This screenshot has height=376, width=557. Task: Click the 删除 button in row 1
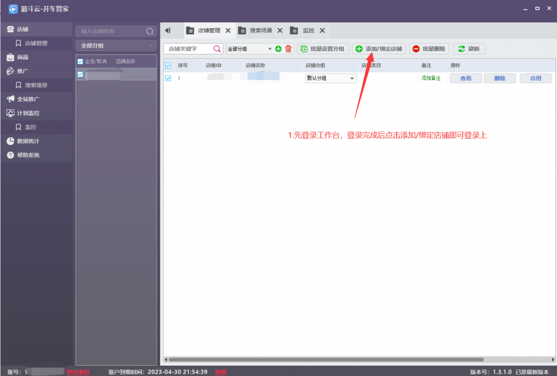coord(500,78)
